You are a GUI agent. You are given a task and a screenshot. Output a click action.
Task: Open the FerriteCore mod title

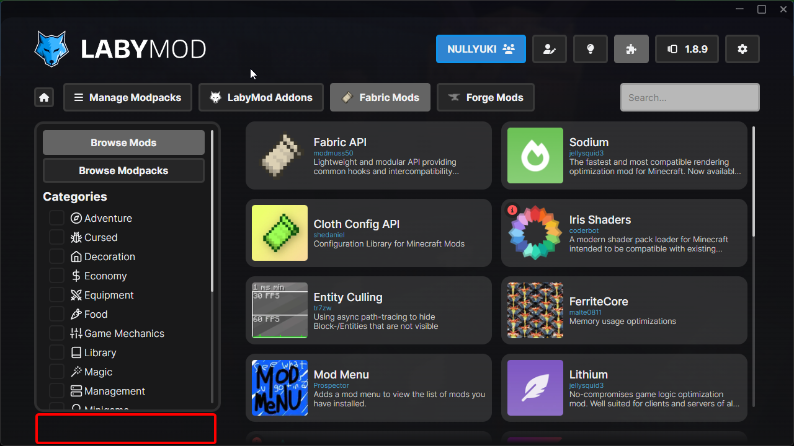[599, 302]
